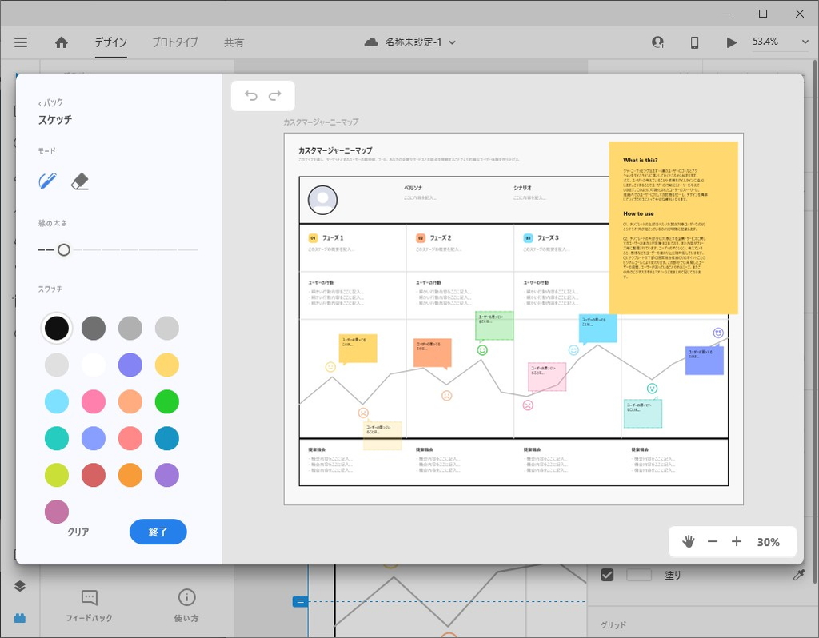Click the クリア button

pyautogui.click(x=78, y=532)
